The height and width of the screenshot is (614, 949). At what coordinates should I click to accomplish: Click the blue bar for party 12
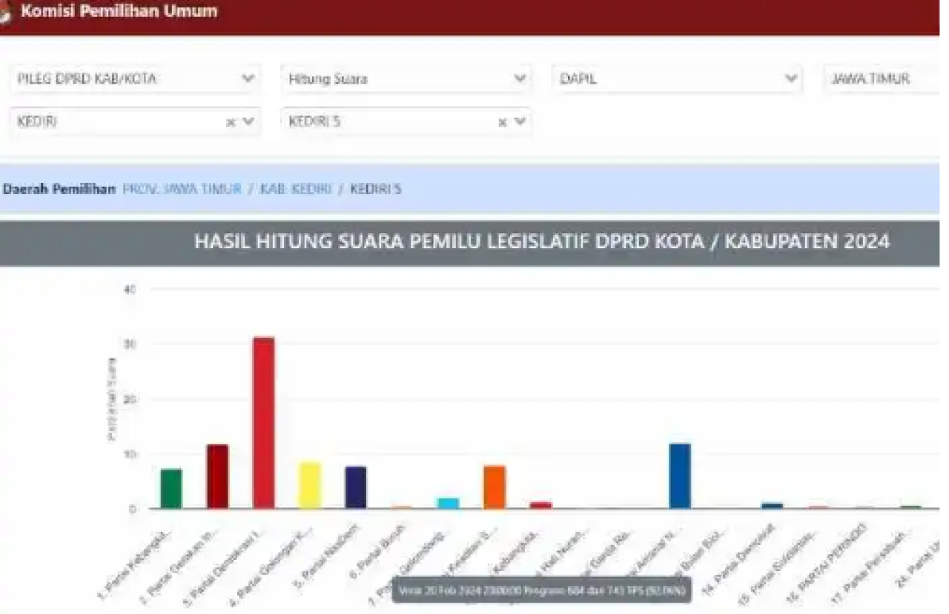(680, 476)
